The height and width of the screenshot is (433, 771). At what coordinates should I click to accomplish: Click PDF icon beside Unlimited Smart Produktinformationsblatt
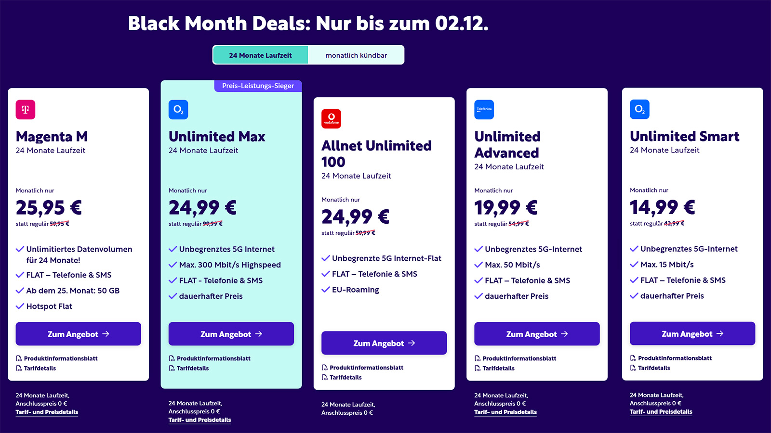coord(633,358)
